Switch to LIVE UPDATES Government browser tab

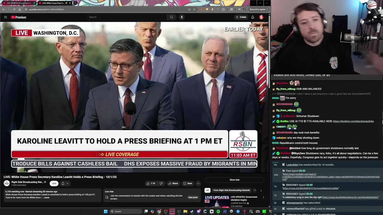click(19, 3)
